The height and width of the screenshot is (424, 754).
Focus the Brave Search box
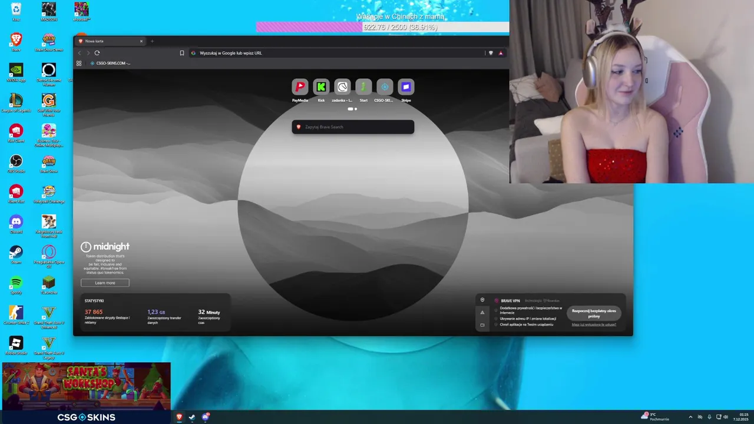coord(353,127)
